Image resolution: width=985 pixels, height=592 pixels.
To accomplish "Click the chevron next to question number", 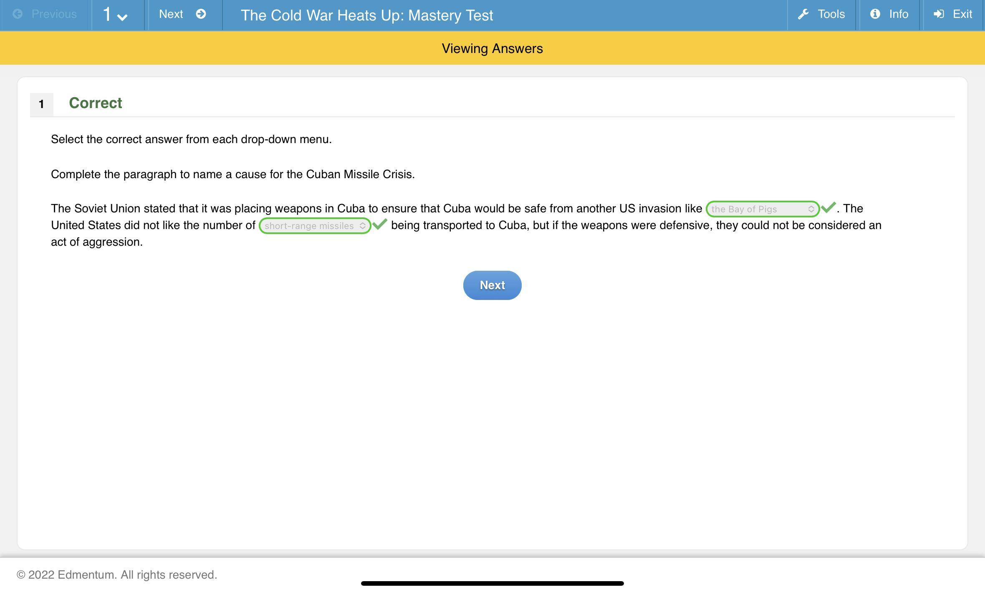I will 122,17.
